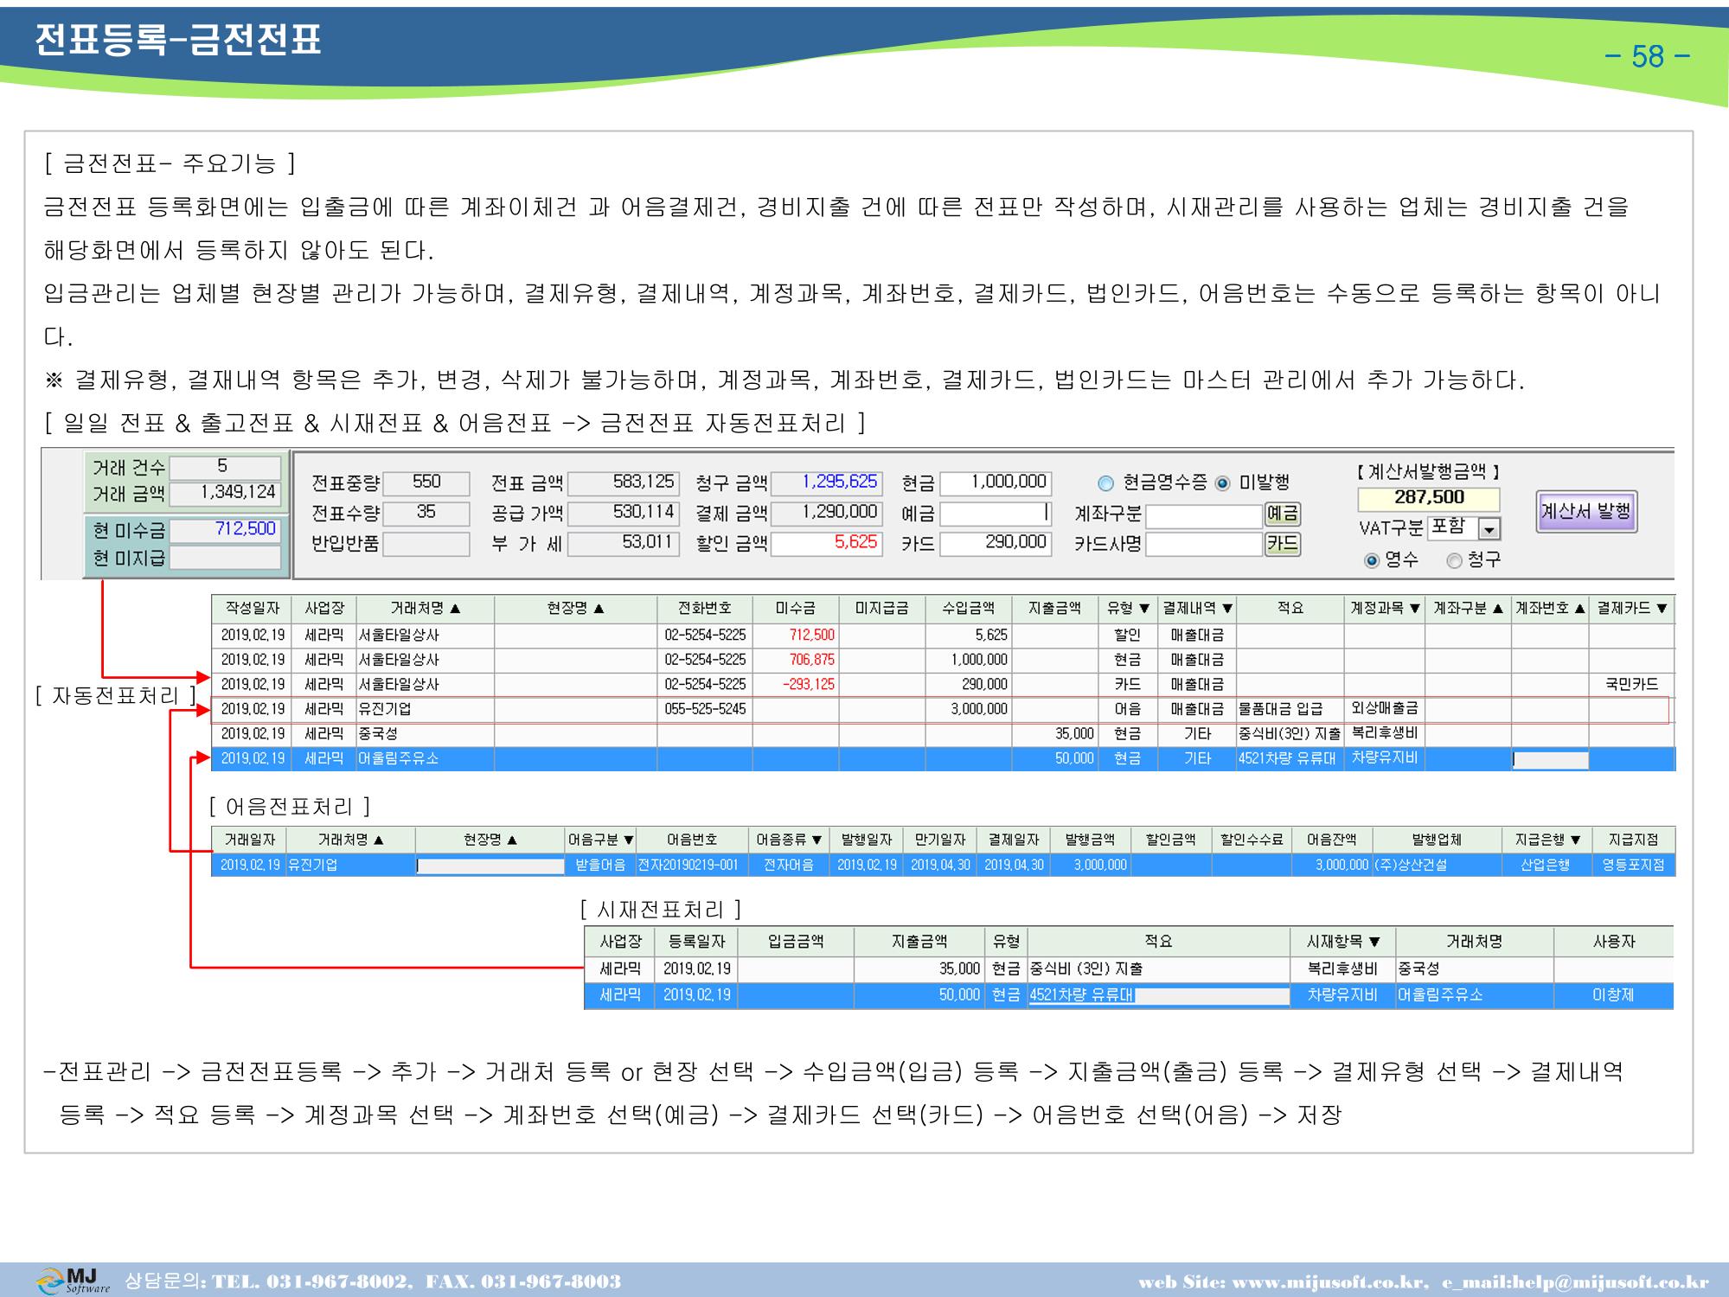Click the 영등포지점 cell
Viewport: 1729px width, 1297px height.
point(1633,865)
